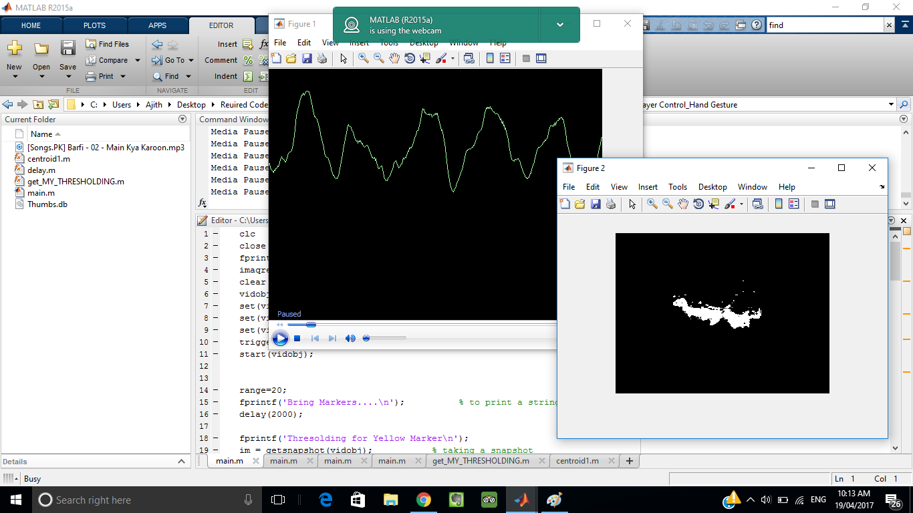
Task: Switch to the PLOTS ribbon tab
Action: [94, 25]
